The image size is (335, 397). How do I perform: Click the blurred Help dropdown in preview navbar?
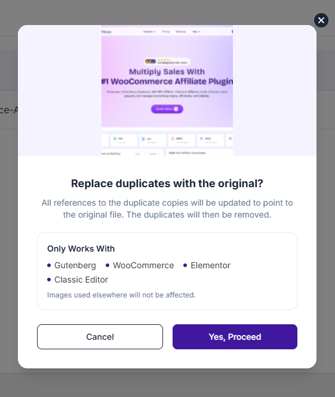[x=196, y=32]
